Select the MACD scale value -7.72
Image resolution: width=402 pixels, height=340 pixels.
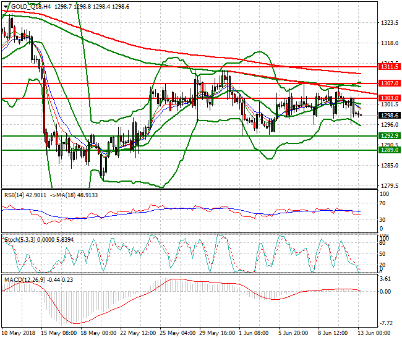tap(386, 323)
